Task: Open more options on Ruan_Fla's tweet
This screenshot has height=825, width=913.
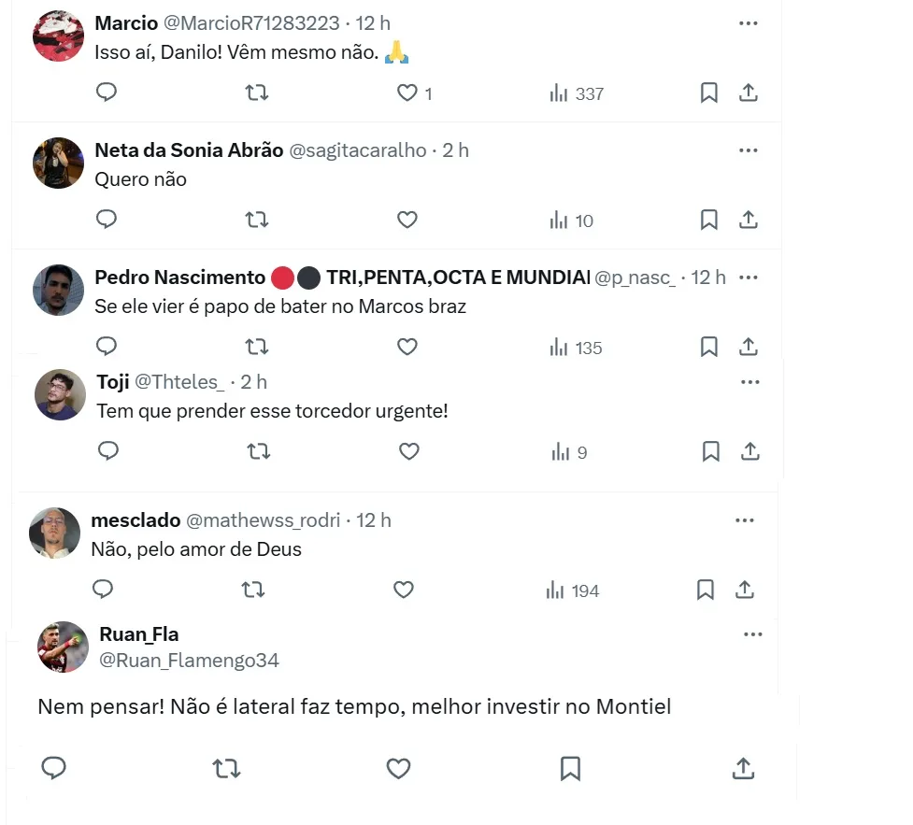Action: tap(753, 634)
